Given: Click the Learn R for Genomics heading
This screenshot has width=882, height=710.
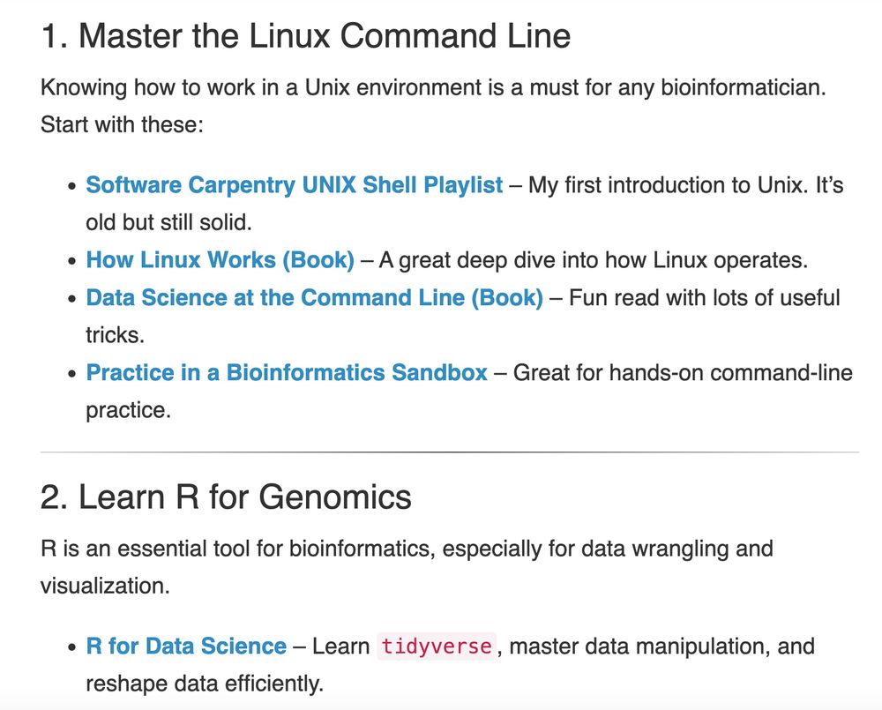Looking at the screenshot, I should click(x=226, y=497).
